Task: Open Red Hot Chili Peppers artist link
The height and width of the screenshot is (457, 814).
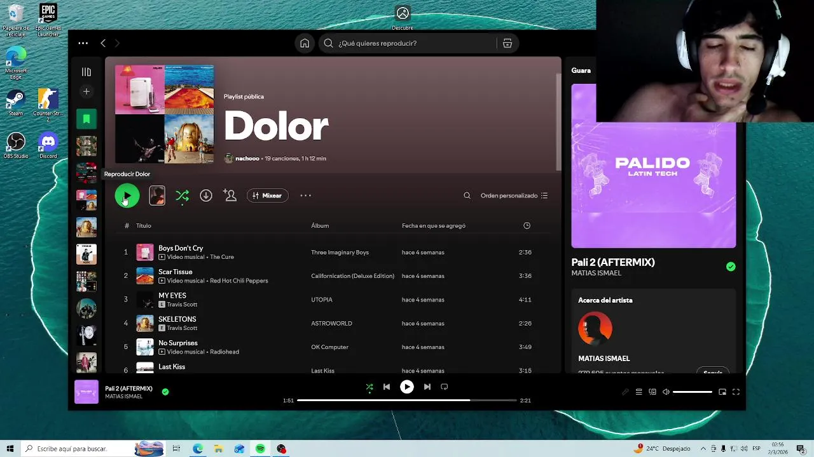Action: tap(239, 281)
